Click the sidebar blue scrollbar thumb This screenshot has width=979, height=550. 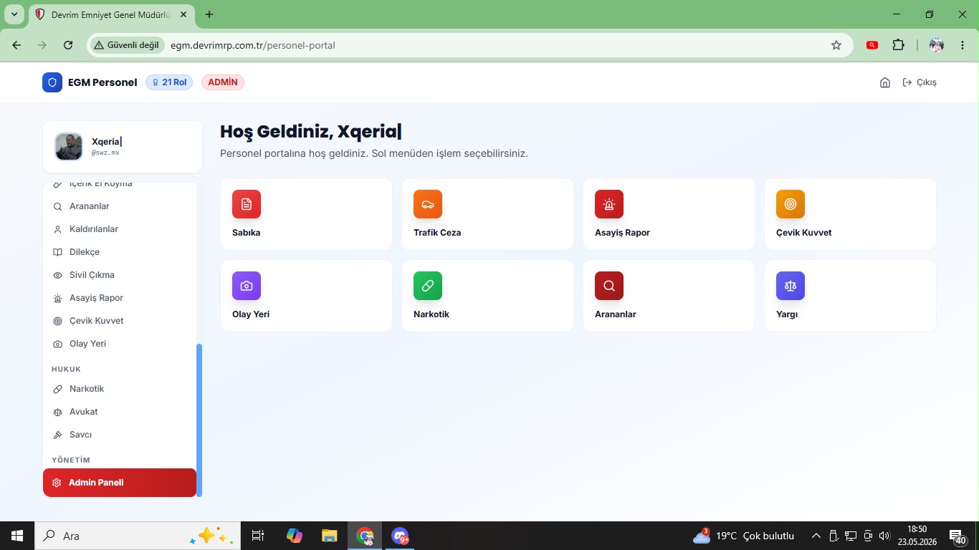click(x=199, y=420)
